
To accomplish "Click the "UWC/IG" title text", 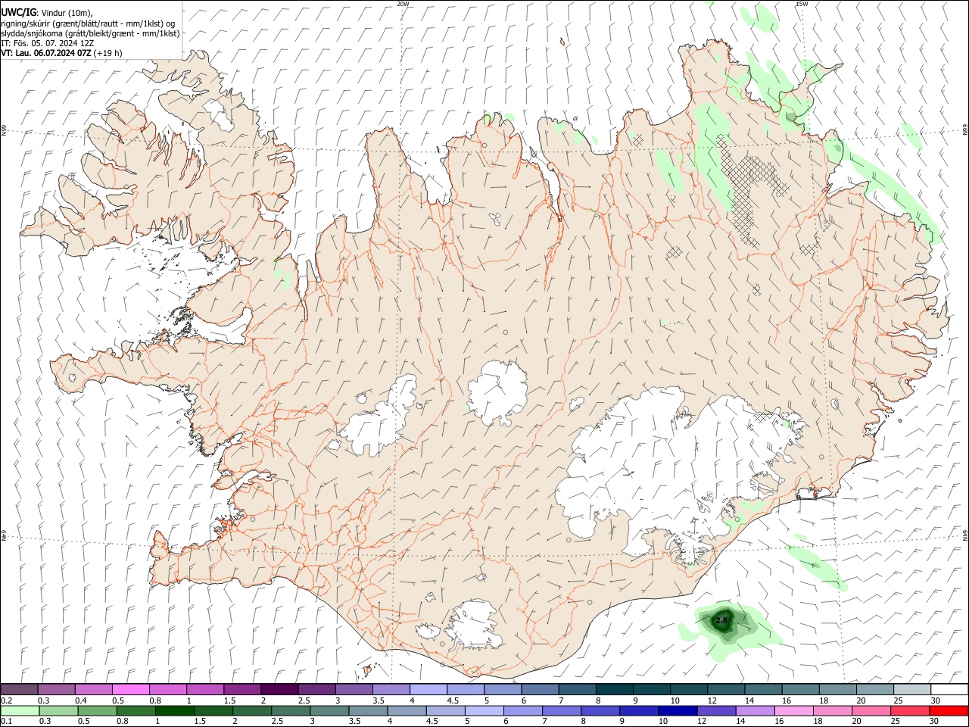I will pos(18,12).
